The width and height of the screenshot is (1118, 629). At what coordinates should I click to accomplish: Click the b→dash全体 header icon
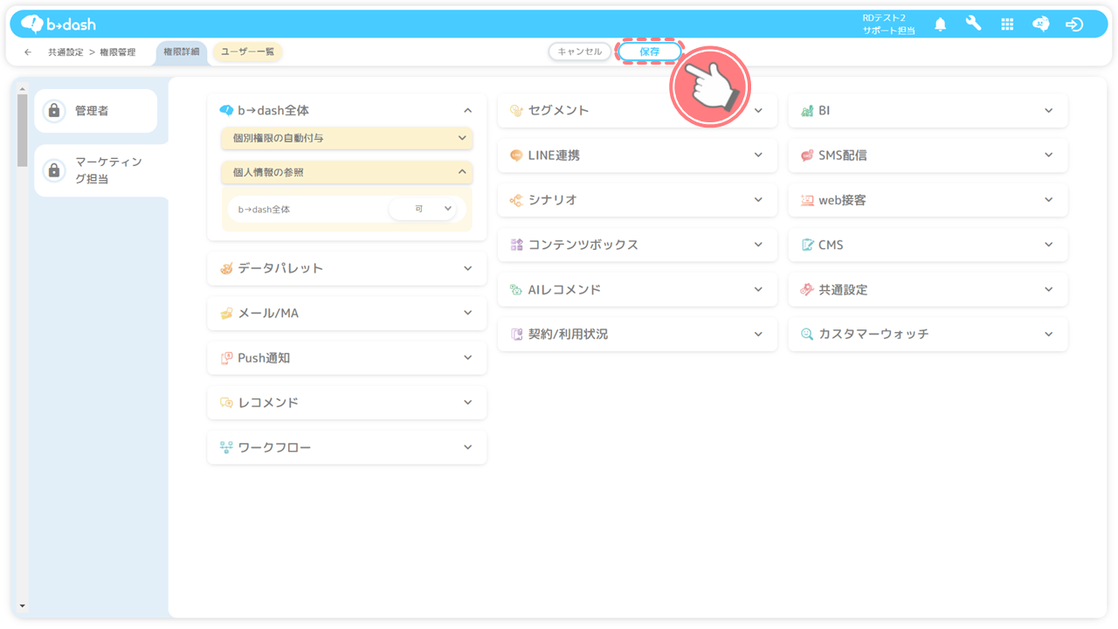pos(226,111)
